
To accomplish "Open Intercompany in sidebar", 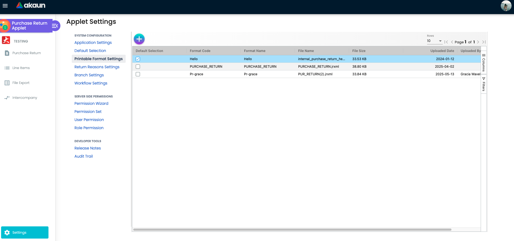I will tap(25, 98).
